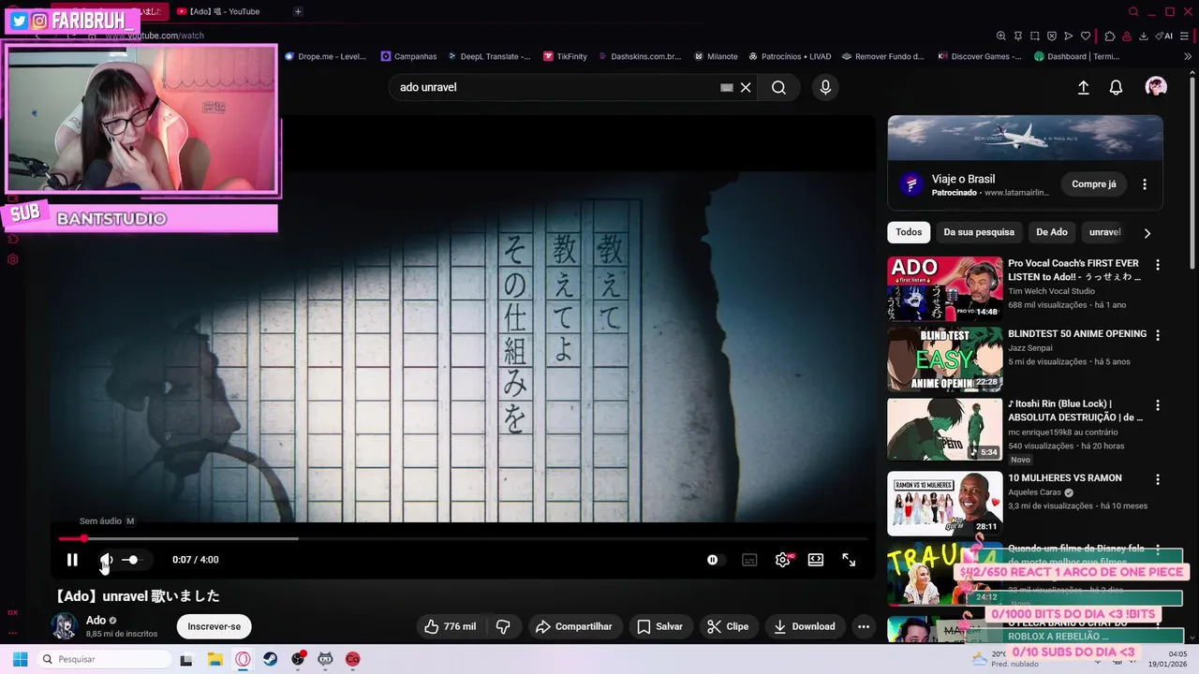This screenshot has height=674, width=1199.
Task: Click the Download button
Action: 804,626
